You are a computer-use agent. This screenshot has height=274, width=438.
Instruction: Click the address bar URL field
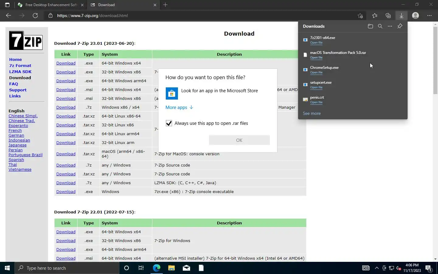[201, 16]
